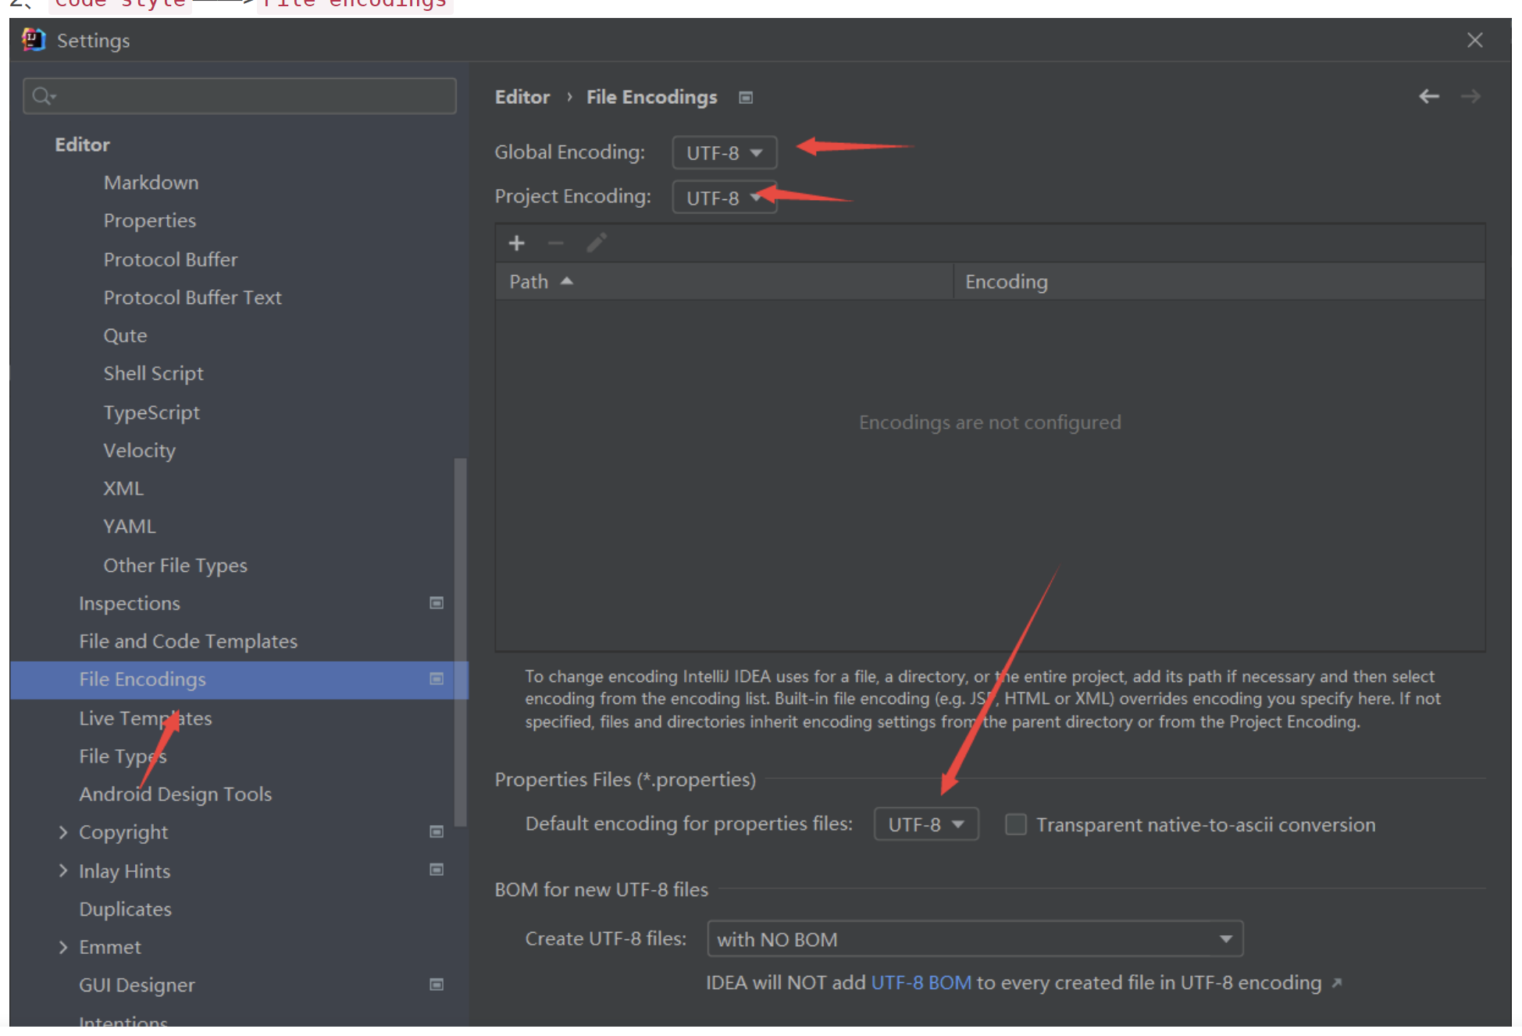Click the project icon on Inlay Hints row
The image size is (1522, 1036).
[x=437, y=870]
